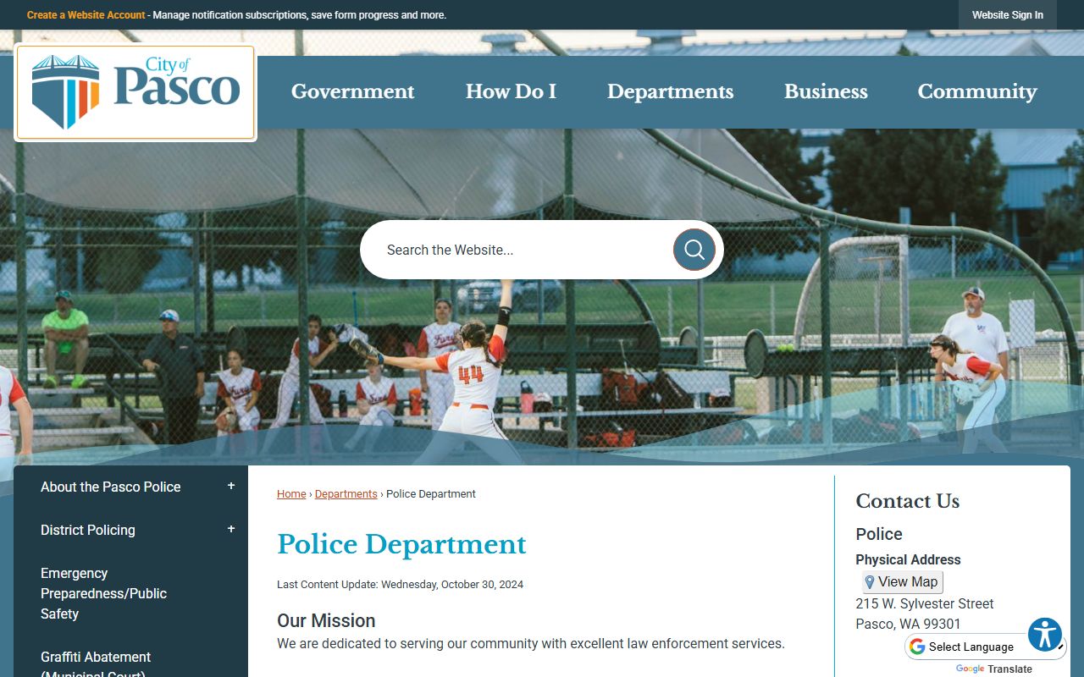
Task: Open About the Pasco Police page
Action: [x=111, y=487]
